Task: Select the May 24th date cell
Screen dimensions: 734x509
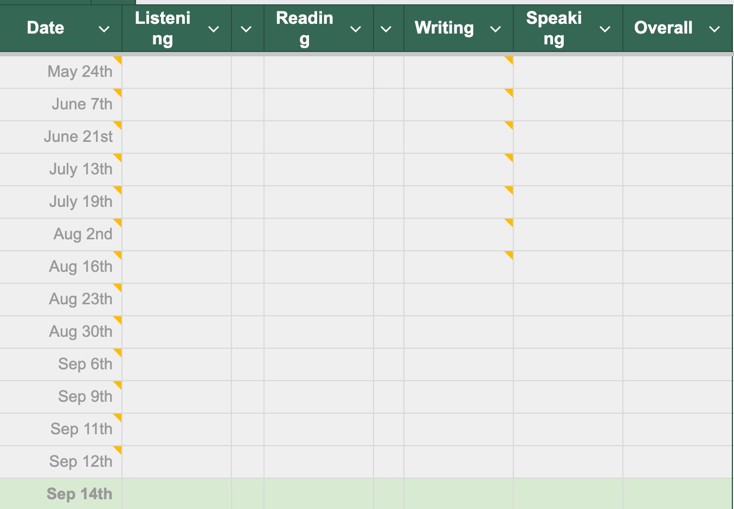Action: 61,72
